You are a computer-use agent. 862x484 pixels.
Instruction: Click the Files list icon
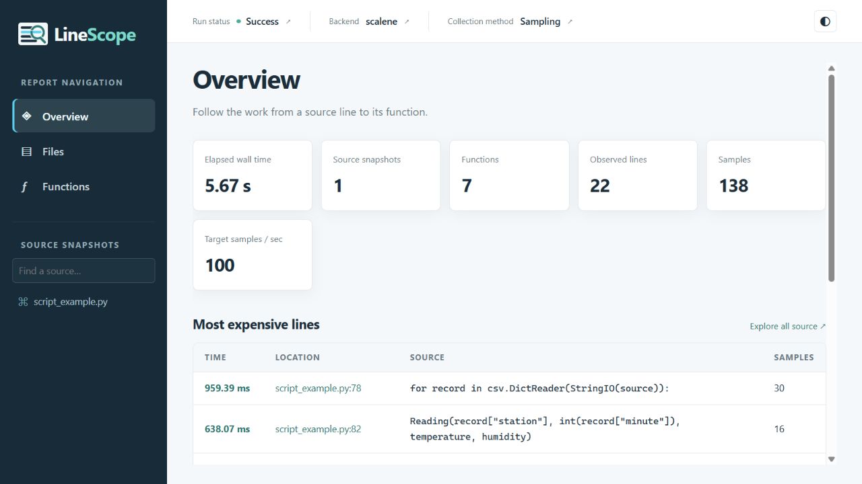pos(26,151)
